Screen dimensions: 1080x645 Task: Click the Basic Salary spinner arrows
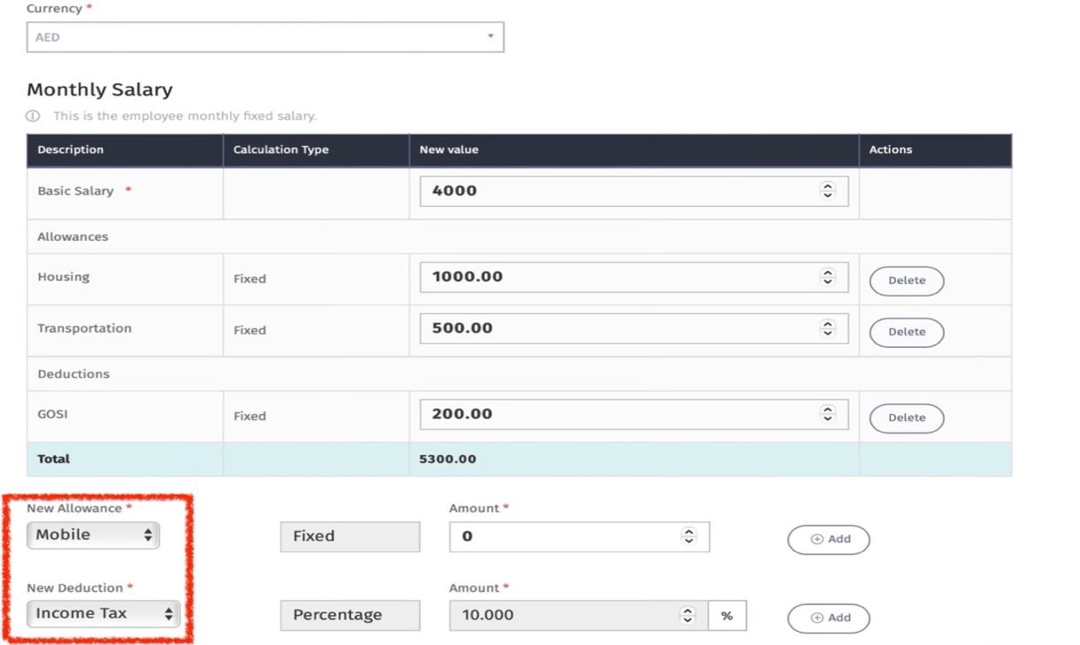pyautogui.click(x=828, y=191)
